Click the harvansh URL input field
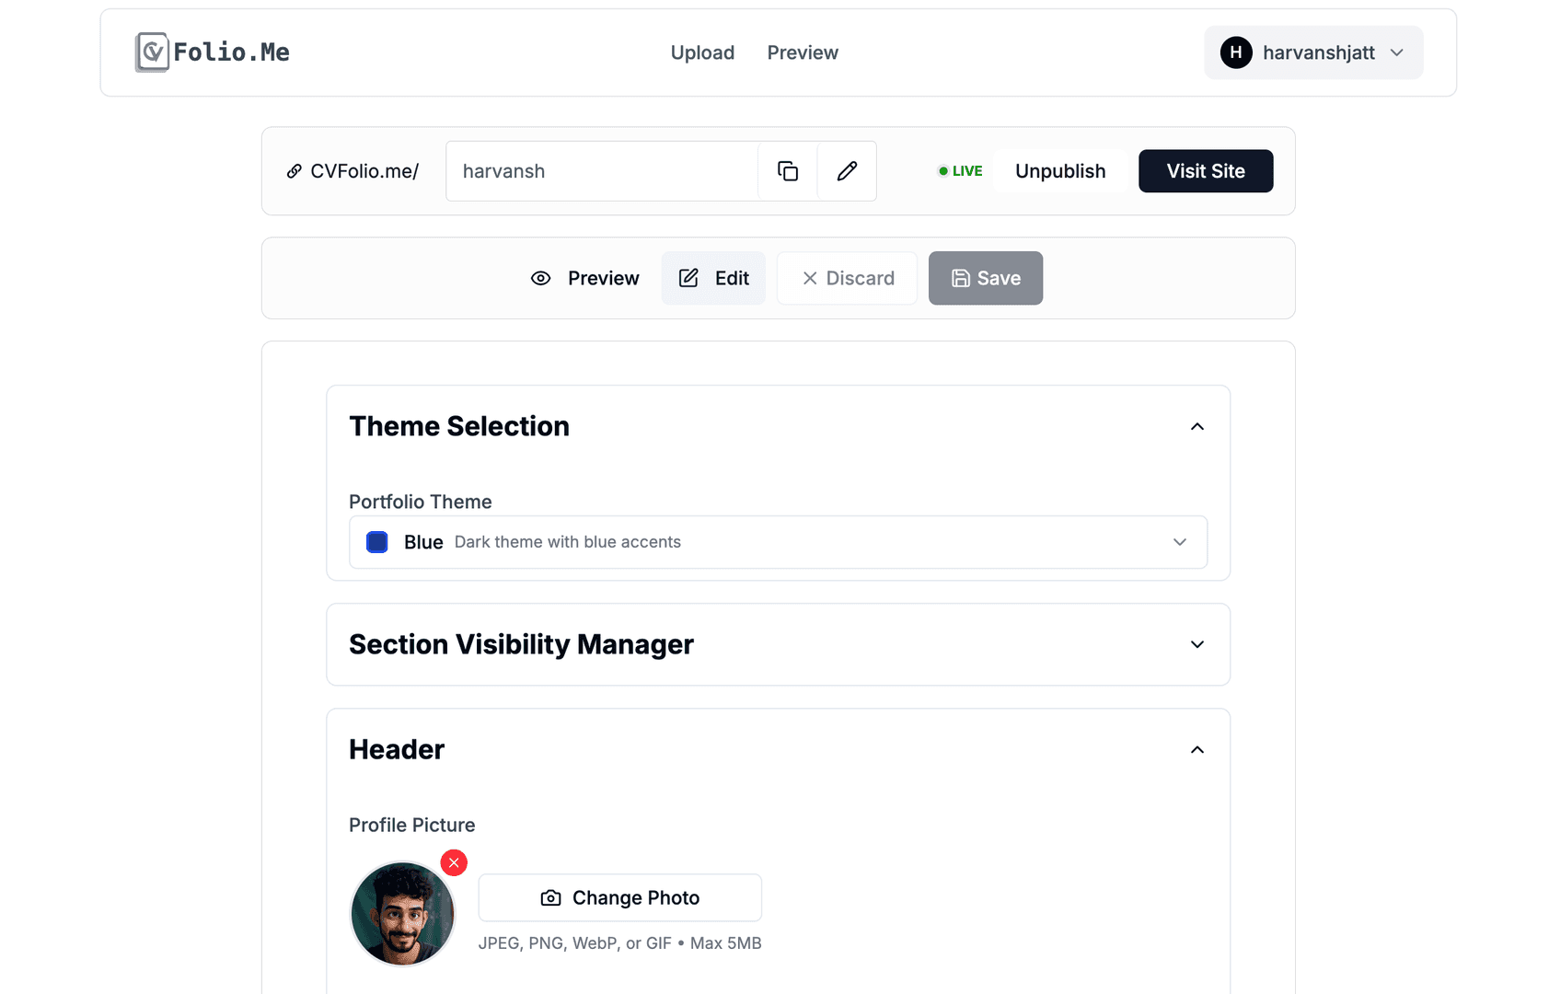1549x994 pixels. coord(602,171)
